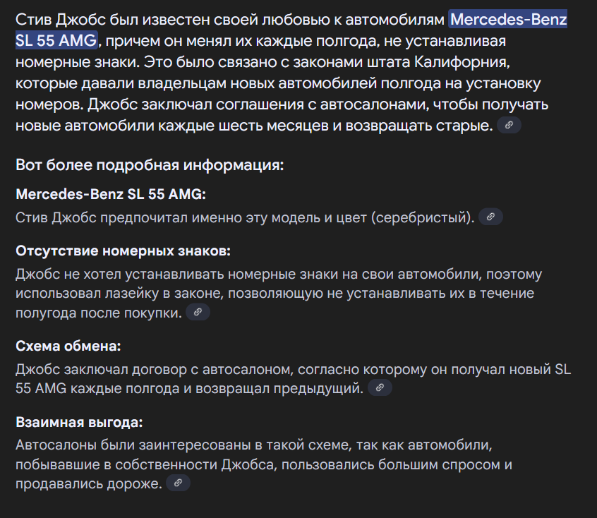Image resolution: width=597 pixels, height=518 pixels.
Task: Click the 'Взаимная выгода:' subheading
Action: pyautogui.click(x=79, y=422)
